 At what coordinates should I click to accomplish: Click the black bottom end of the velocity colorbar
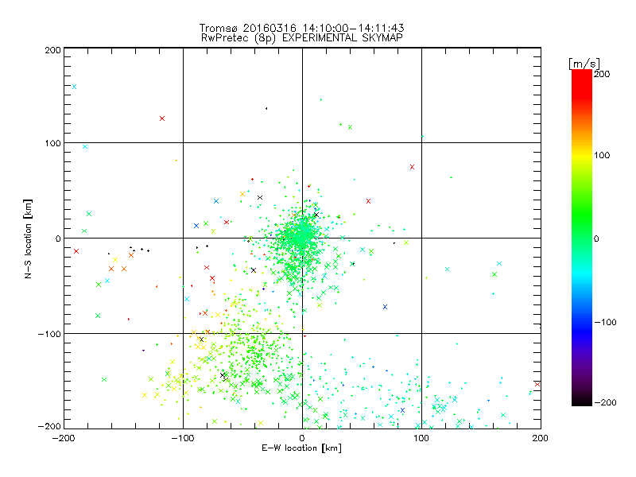582,401
